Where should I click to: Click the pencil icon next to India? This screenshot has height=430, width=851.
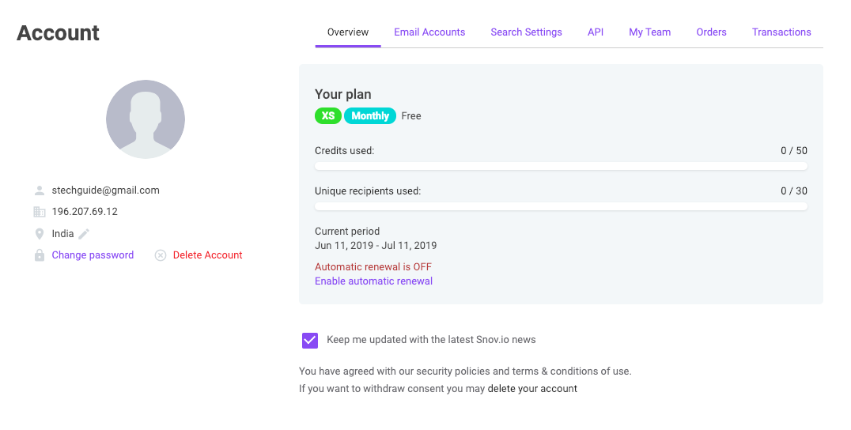pyautogui.click(x=84, y=234)
